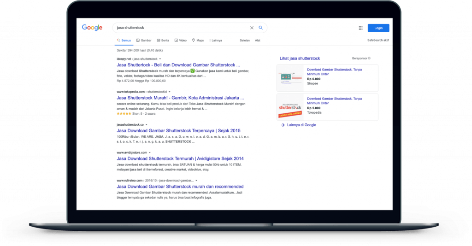Click the Login button
Viewport: 472px width, 246px height.
tap(378, 28)
